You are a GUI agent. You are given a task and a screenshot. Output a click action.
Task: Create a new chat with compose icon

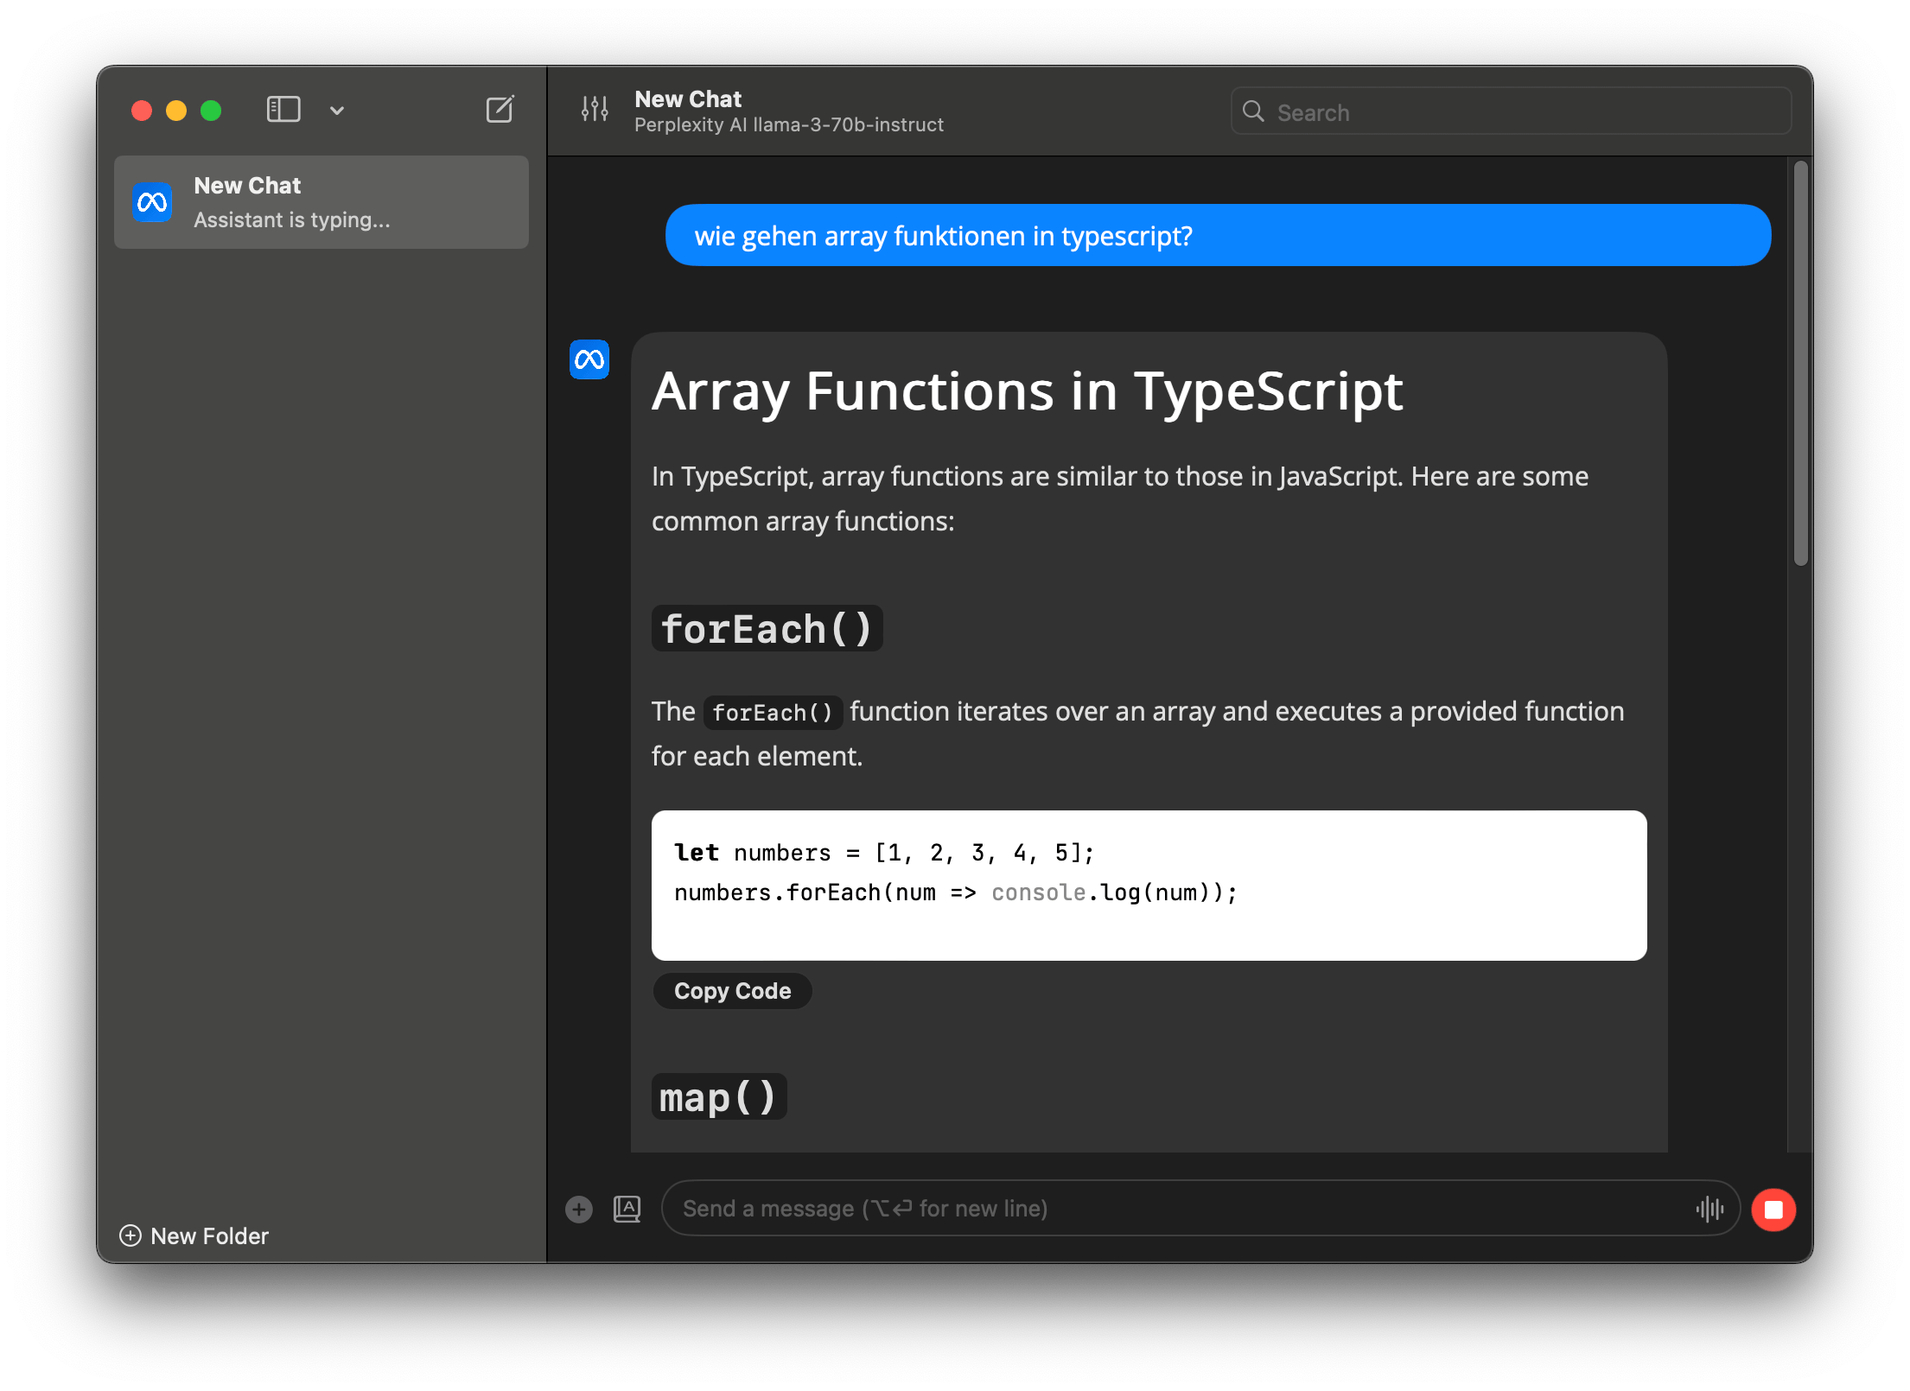click(x=500, y=110)
